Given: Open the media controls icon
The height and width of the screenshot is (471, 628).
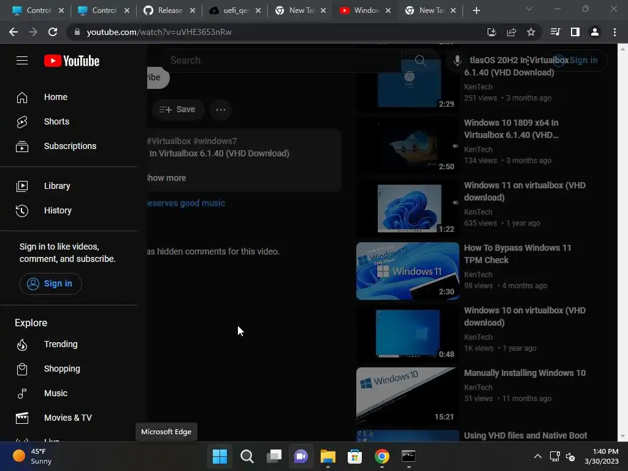Looking at the screenshot, I should coord(555,32).
